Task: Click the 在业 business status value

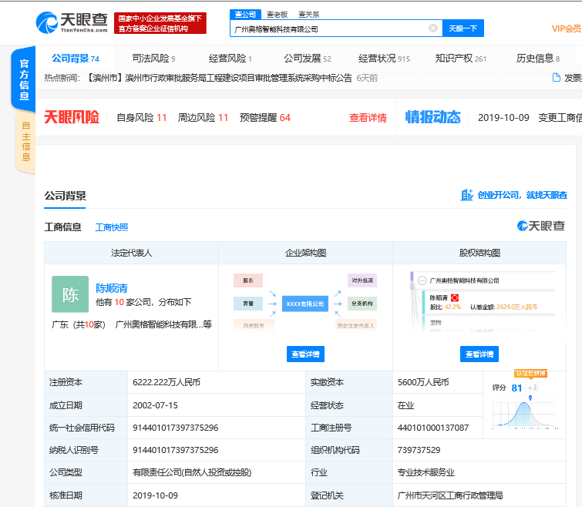Action: 405,405
